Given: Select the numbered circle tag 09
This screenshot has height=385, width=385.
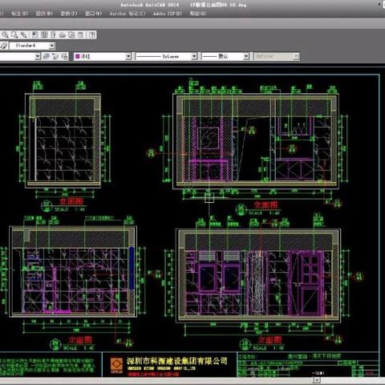Looking at the screenshot, I should coord(55,345).
